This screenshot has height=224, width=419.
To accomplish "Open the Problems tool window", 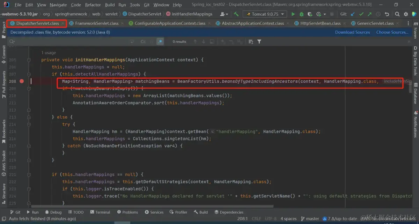I will [127, 212].
